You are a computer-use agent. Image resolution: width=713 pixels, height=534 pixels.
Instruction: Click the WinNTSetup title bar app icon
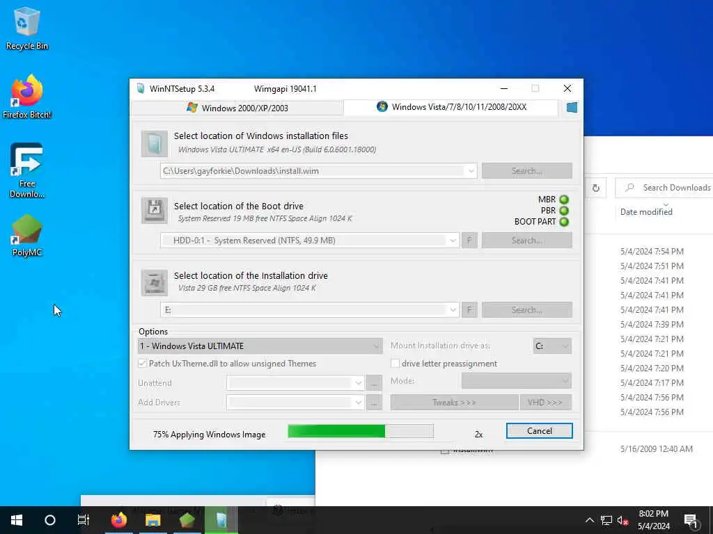[x=141, y=88]
